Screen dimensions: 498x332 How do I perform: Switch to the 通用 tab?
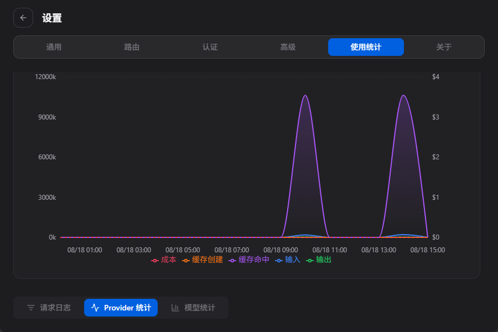[x=54, y=47]
